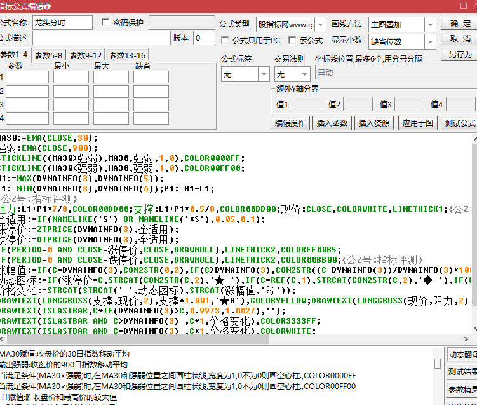
Task: Click the 值4 input field
Action: 460,104
